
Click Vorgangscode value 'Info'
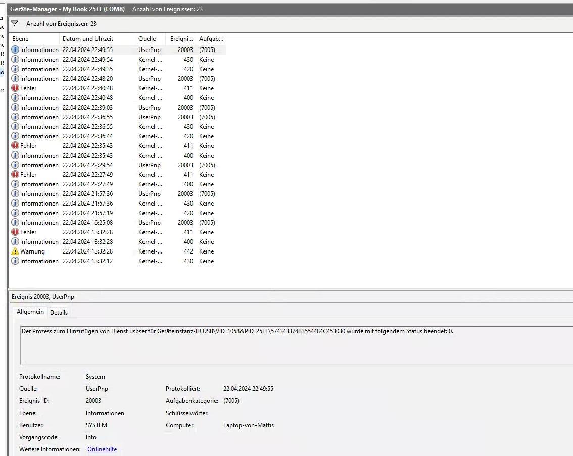pyautogui.click(x=91, y=437)
